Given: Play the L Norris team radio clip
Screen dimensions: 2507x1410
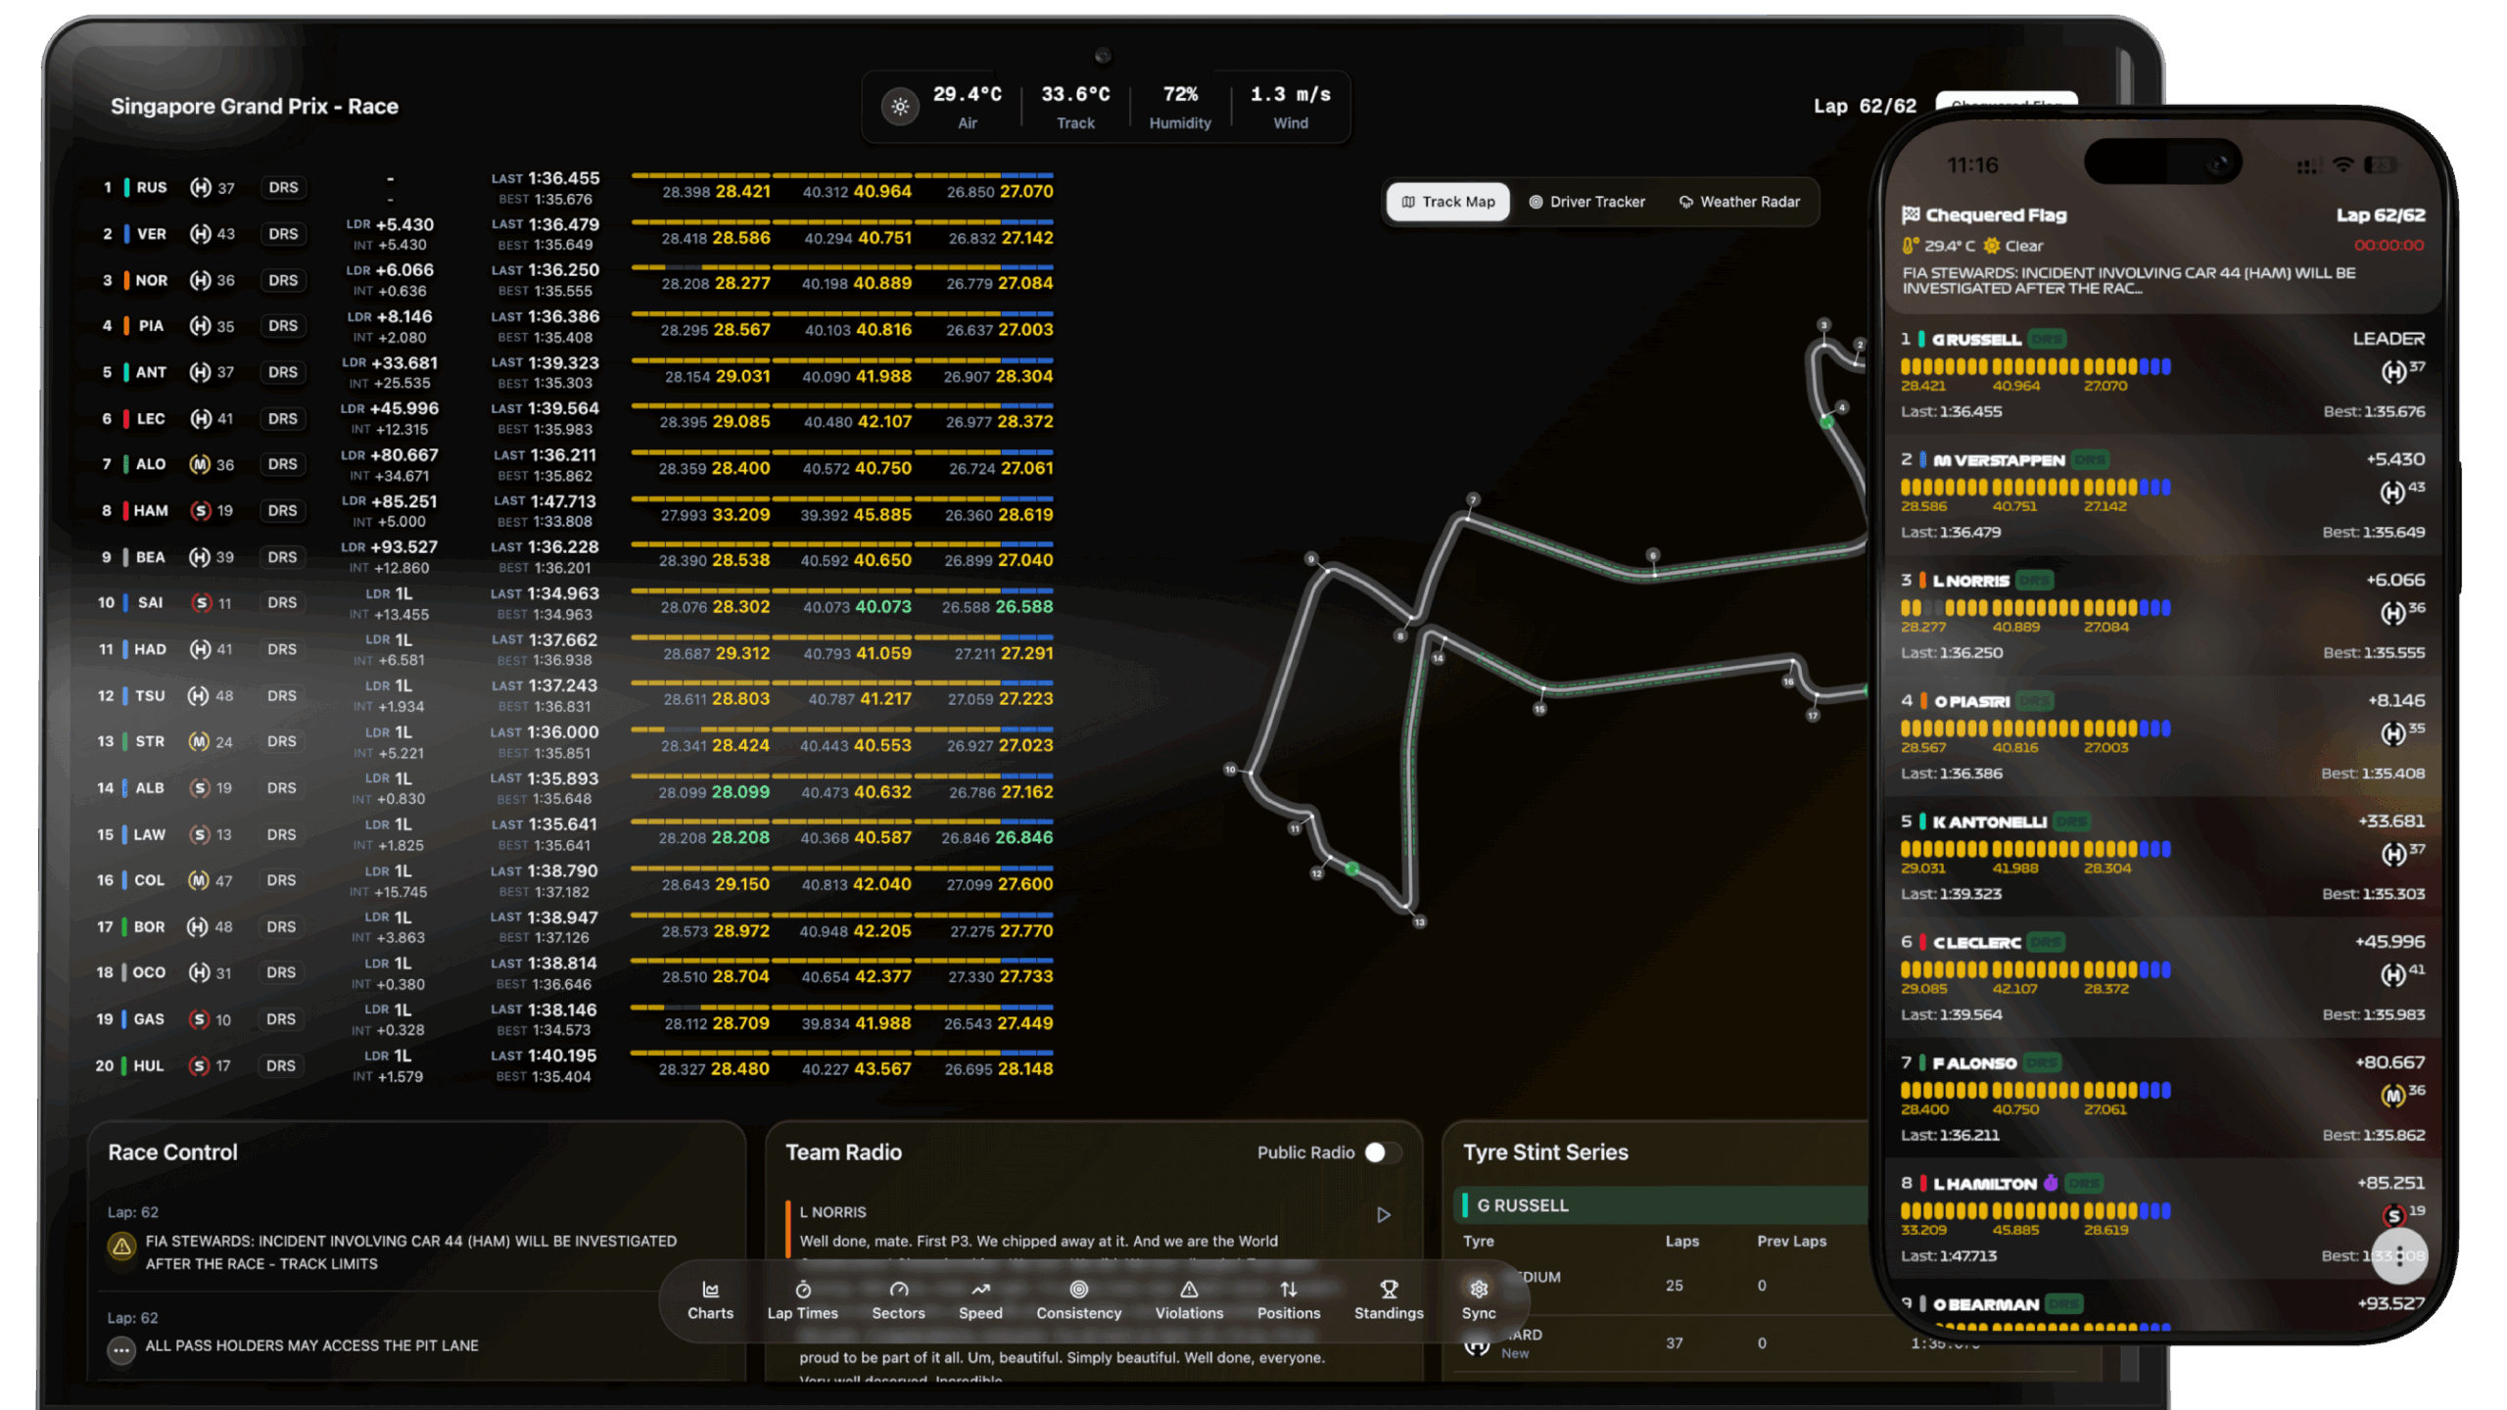Looking at the screenshot, I should click(x=1384, y=1215).
